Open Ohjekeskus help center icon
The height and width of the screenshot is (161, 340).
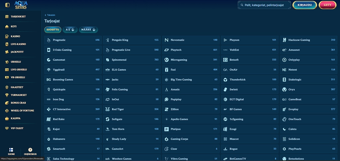click(x=30, y=150)
